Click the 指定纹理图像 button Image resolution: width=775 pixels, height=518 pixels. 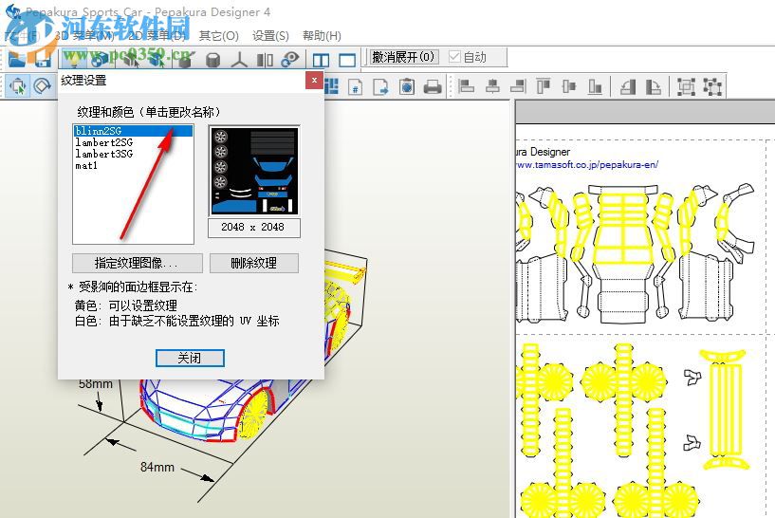coord(137,263)
